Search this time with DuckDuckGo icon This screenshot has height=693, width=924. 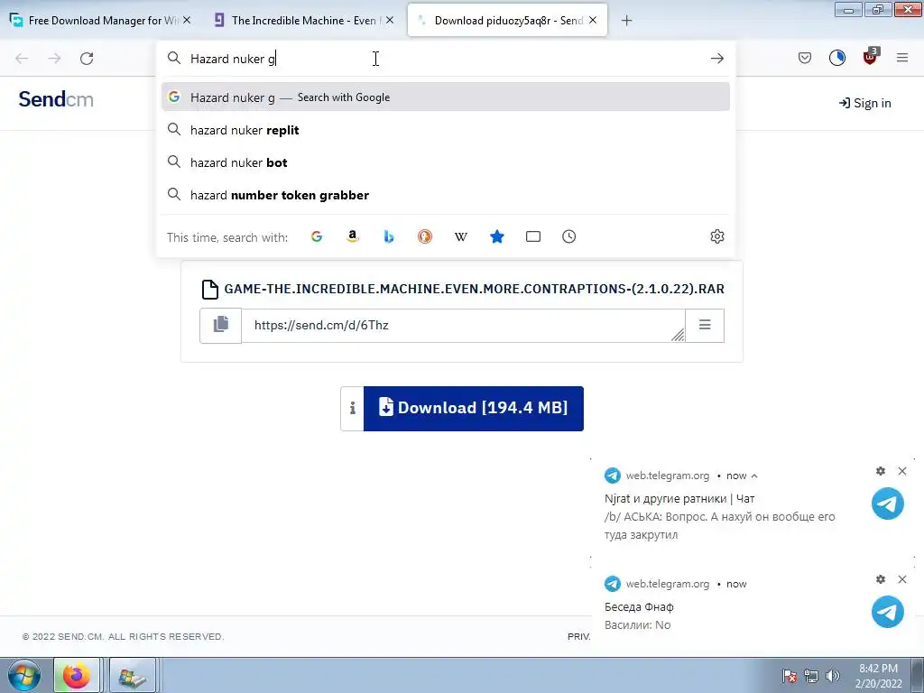coord(425,237)
